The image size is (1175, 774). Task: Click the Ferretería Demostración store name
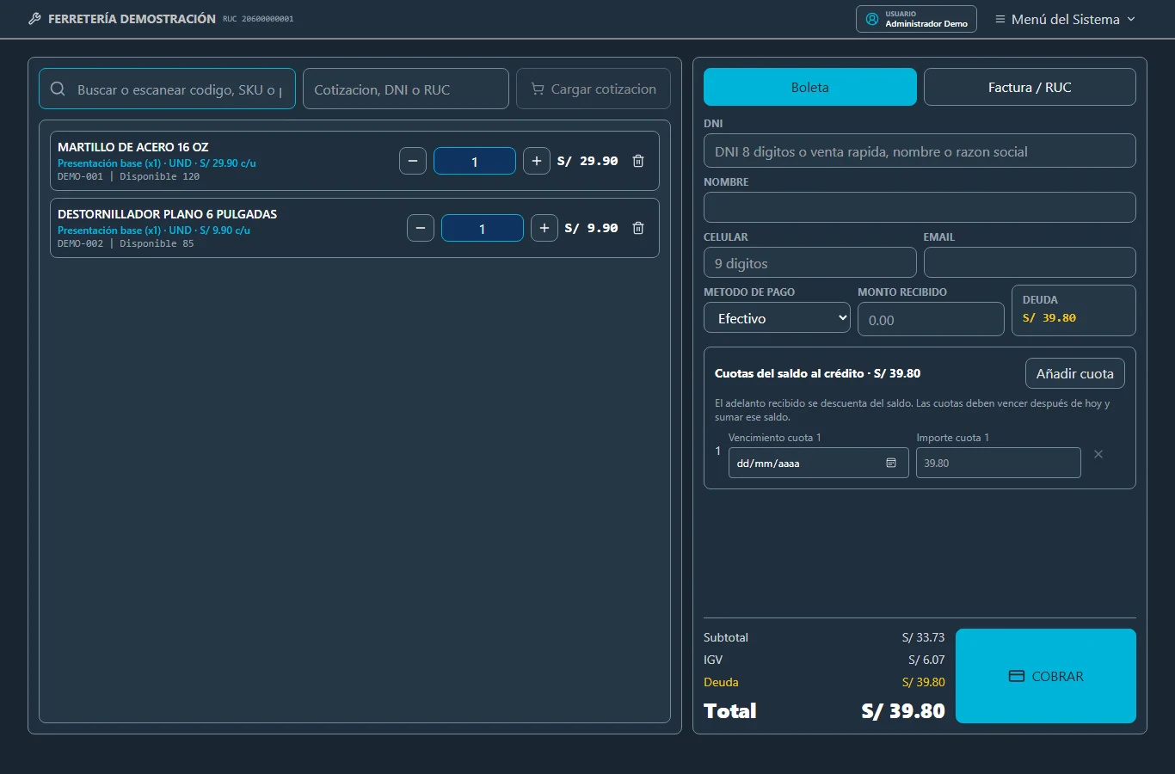click(x=132, y=19)
